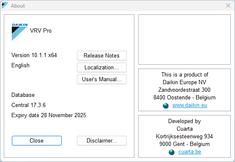
Task: Click the Close button
Action: pos(37,141)
